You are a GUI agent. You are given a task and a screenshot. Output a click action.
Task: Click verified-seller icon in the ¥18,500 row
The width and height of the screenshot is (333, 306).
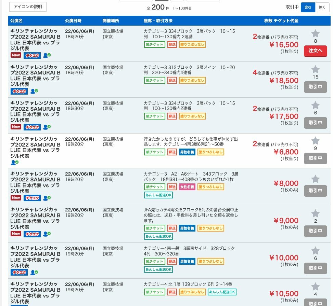pyautogui.click(x=34, y=91)
